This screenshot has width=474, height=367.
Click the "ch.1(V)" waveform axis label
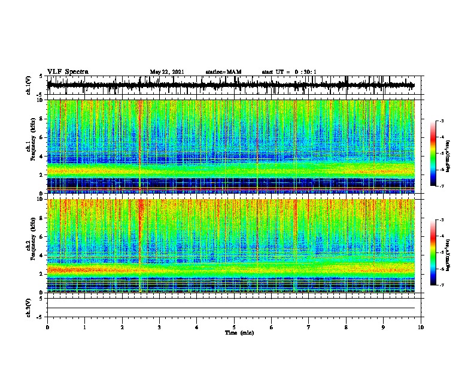[x=28, y=85]
